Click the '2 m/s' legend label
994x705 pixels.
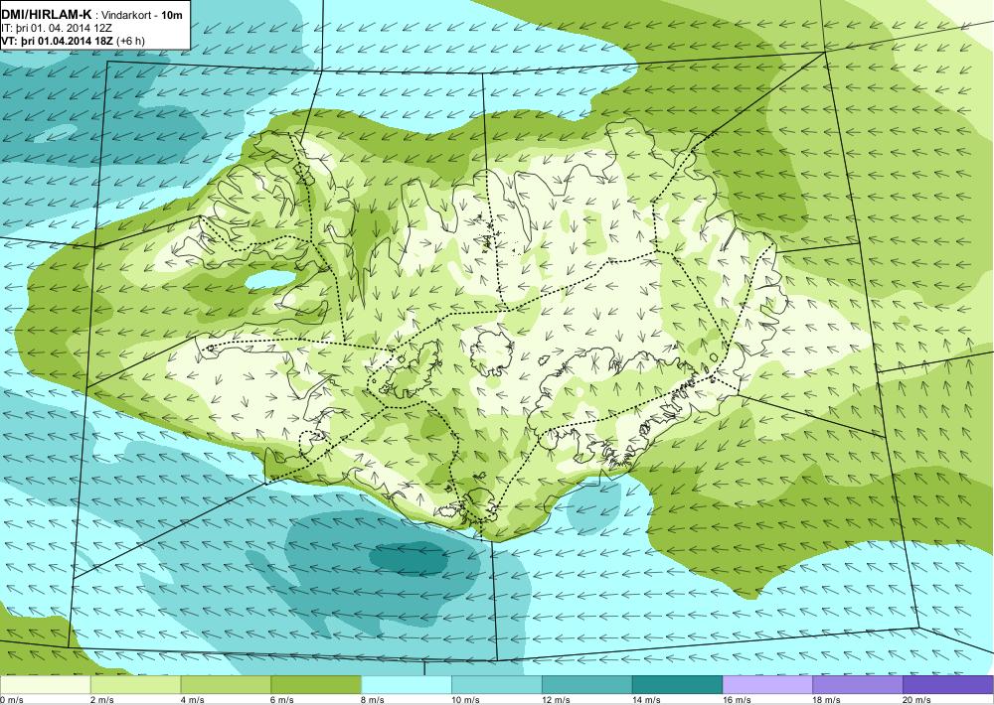coord(102,700)
